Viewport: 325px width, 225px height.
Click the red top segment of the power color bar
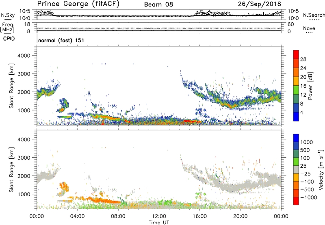tap(296, 54)
